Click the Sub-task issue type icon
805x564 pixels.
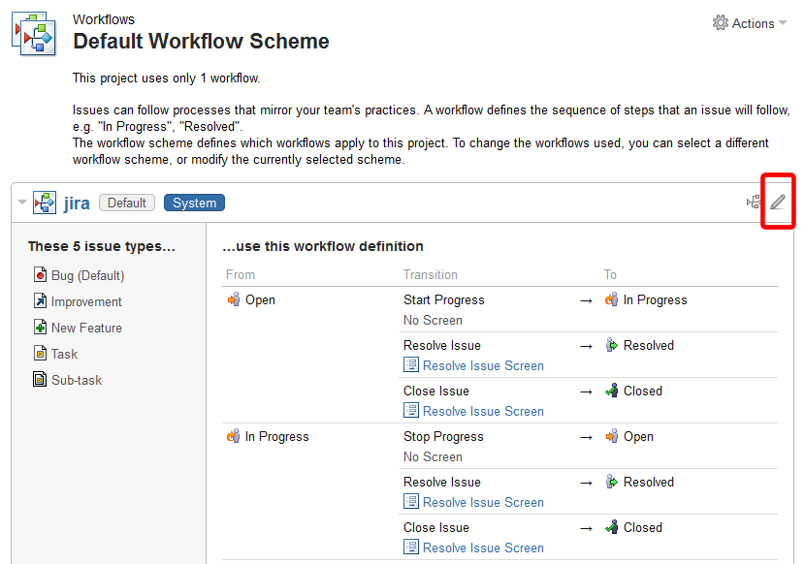pyautogui.click(x=40, y=379)
